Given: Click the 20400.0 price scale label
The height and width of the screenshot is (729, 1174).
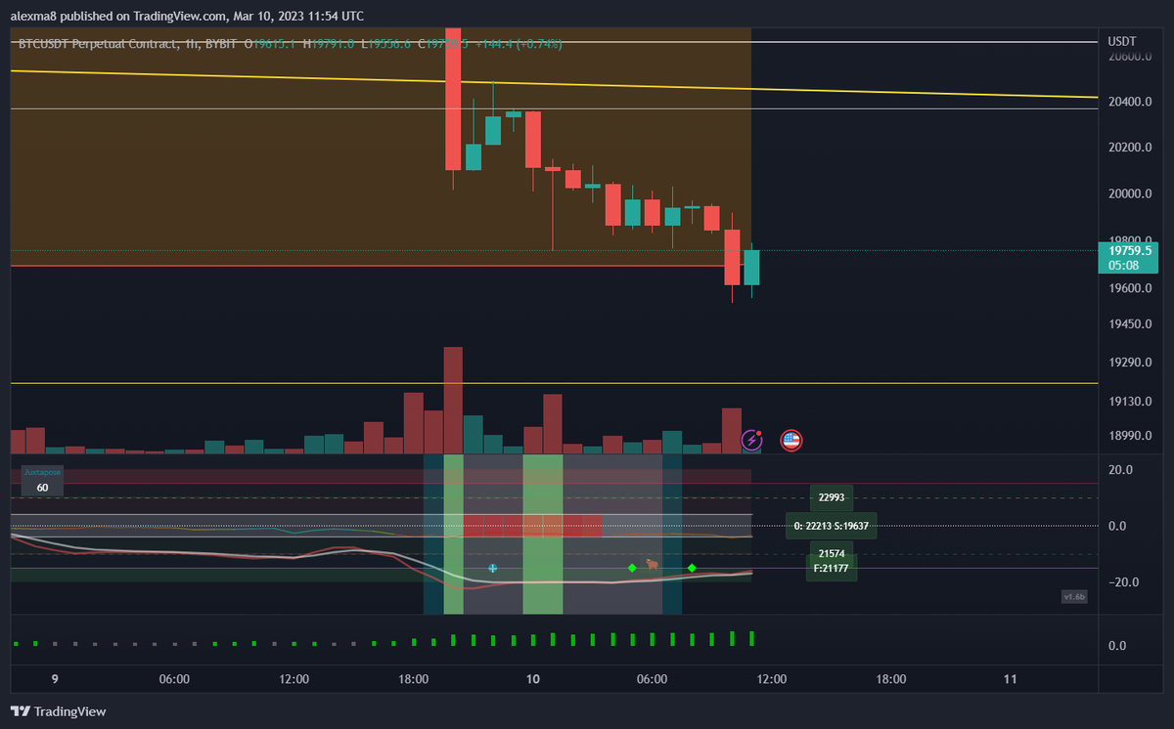Looking at the screenshot, I should 1128,103.
